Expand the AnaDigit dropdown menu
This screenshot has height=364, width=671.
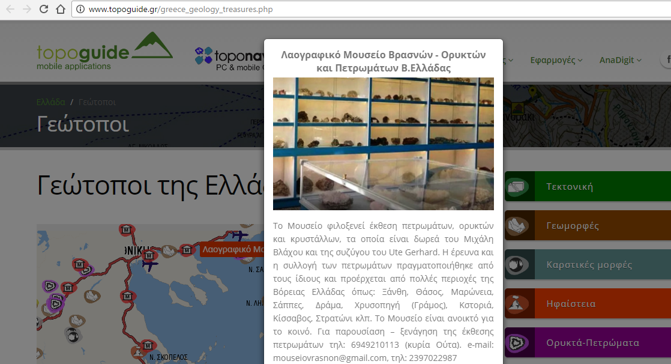620,60
